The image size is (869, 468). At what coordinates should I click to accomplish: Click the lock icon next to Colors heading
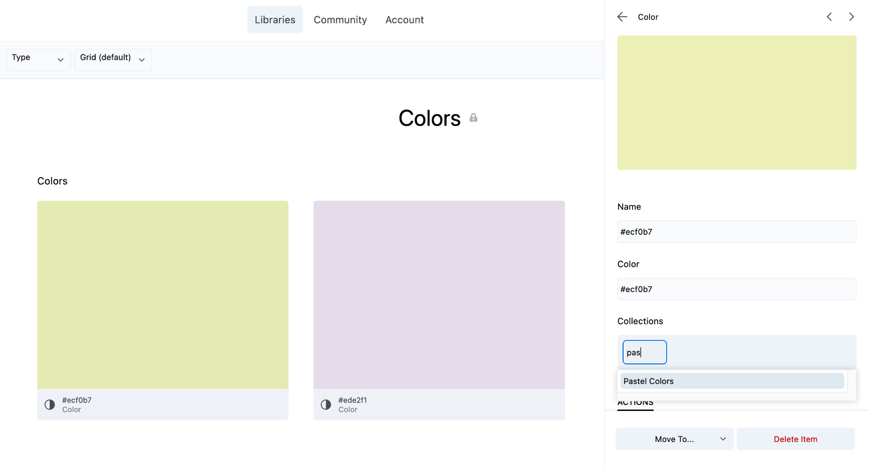coord(474,118)
